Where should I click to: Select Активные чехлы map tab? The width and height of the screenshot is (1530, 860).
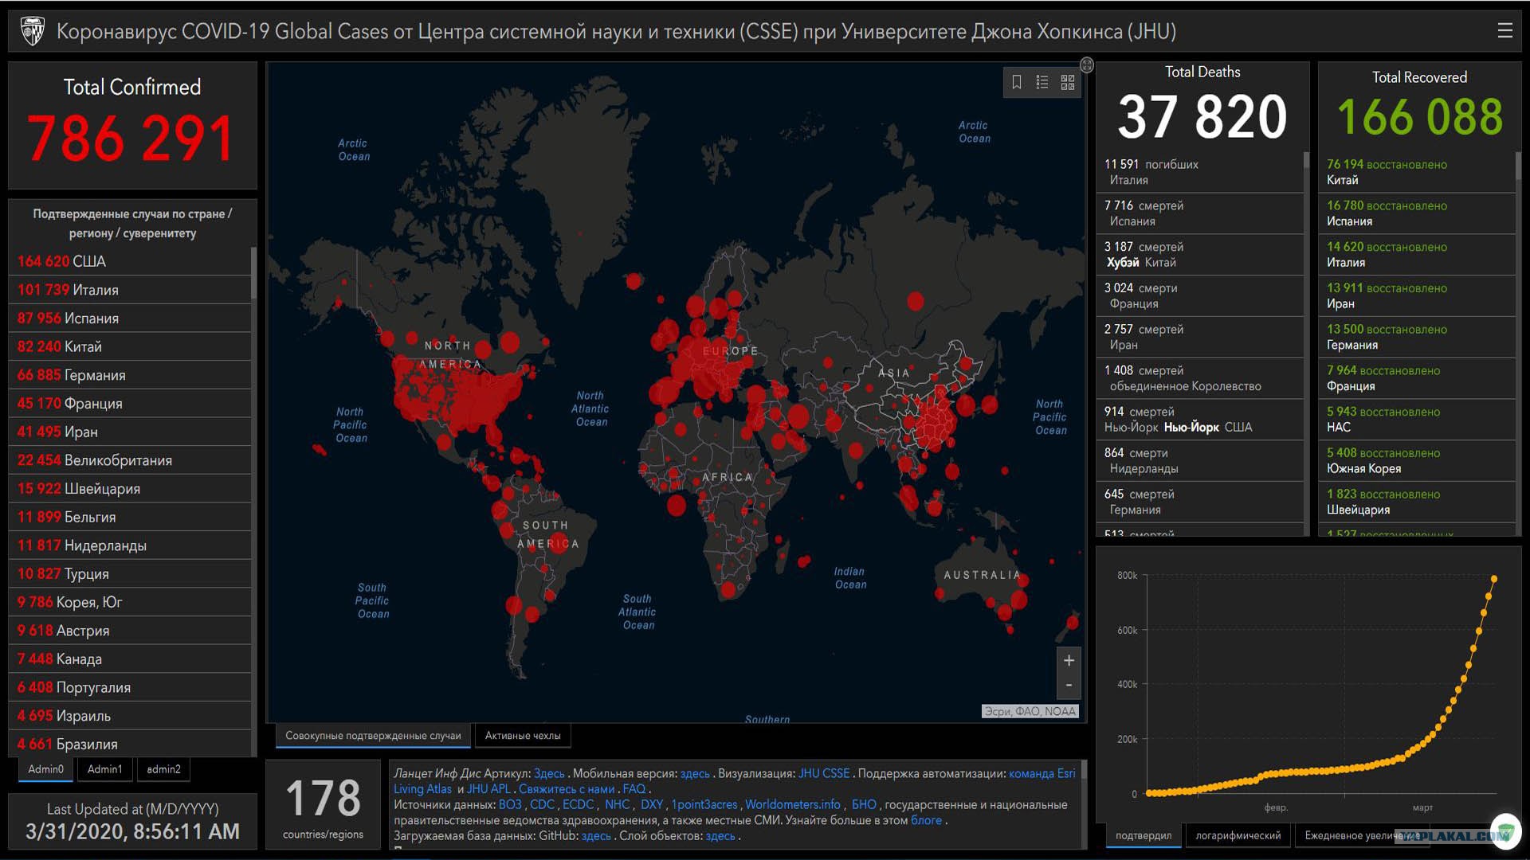pyautogui.click(x=523, y=736)
